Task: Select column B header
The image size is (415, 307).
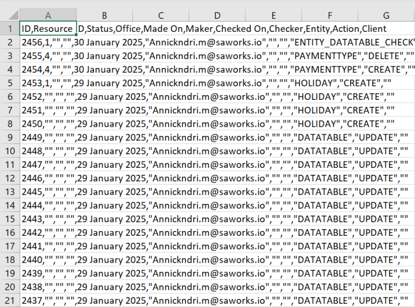Action: pyautogui.click(x=104, y=15)
